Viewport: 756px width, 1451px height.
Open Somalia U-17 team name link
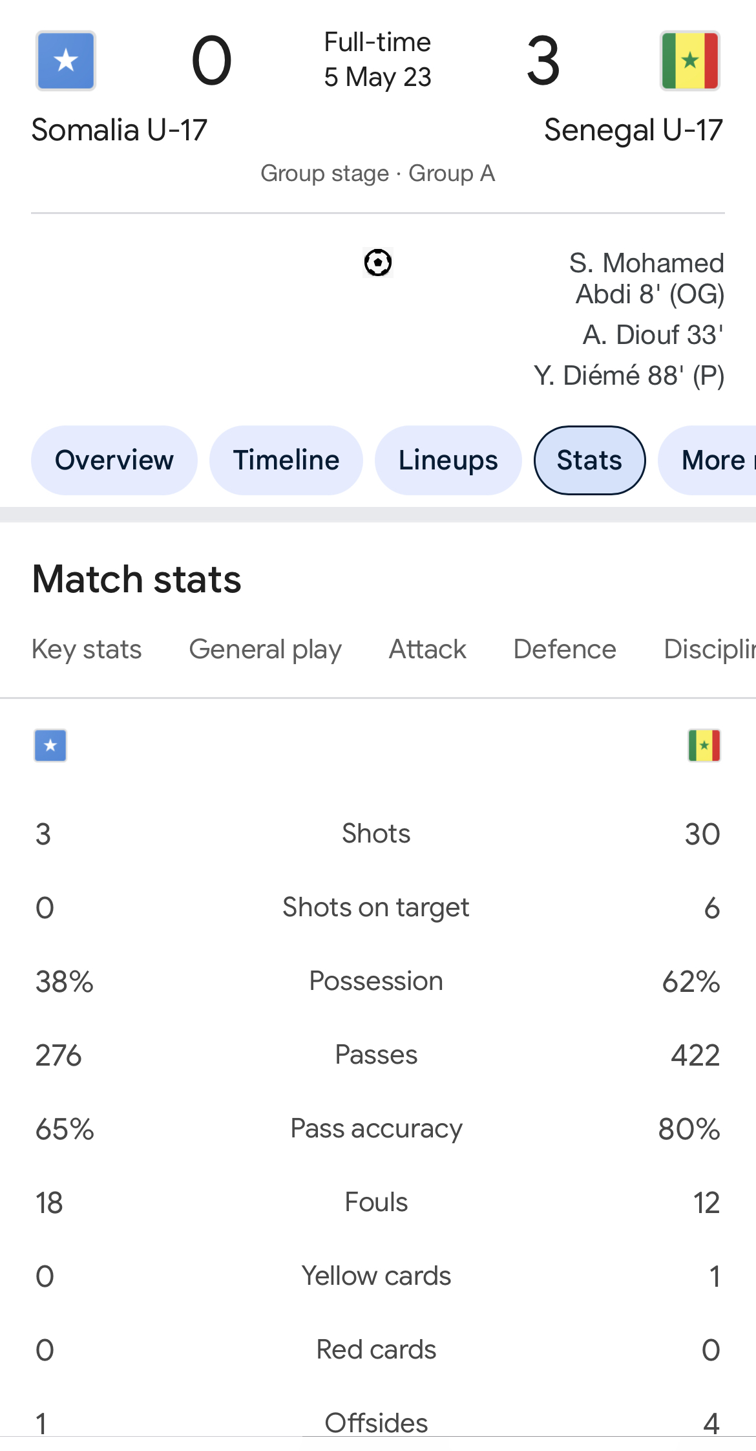pyautogui.click(x=120, y=130)
